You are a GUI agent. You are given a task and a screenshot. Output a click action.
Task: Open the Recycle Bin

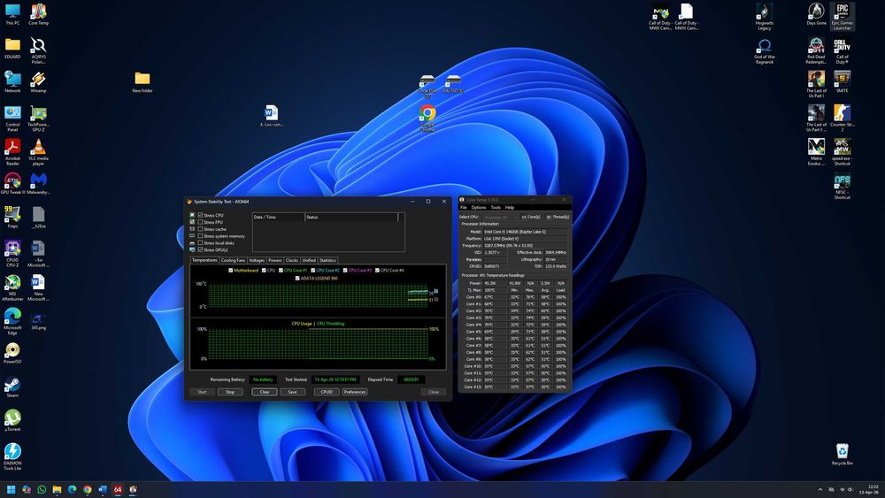tap(843, 455)
